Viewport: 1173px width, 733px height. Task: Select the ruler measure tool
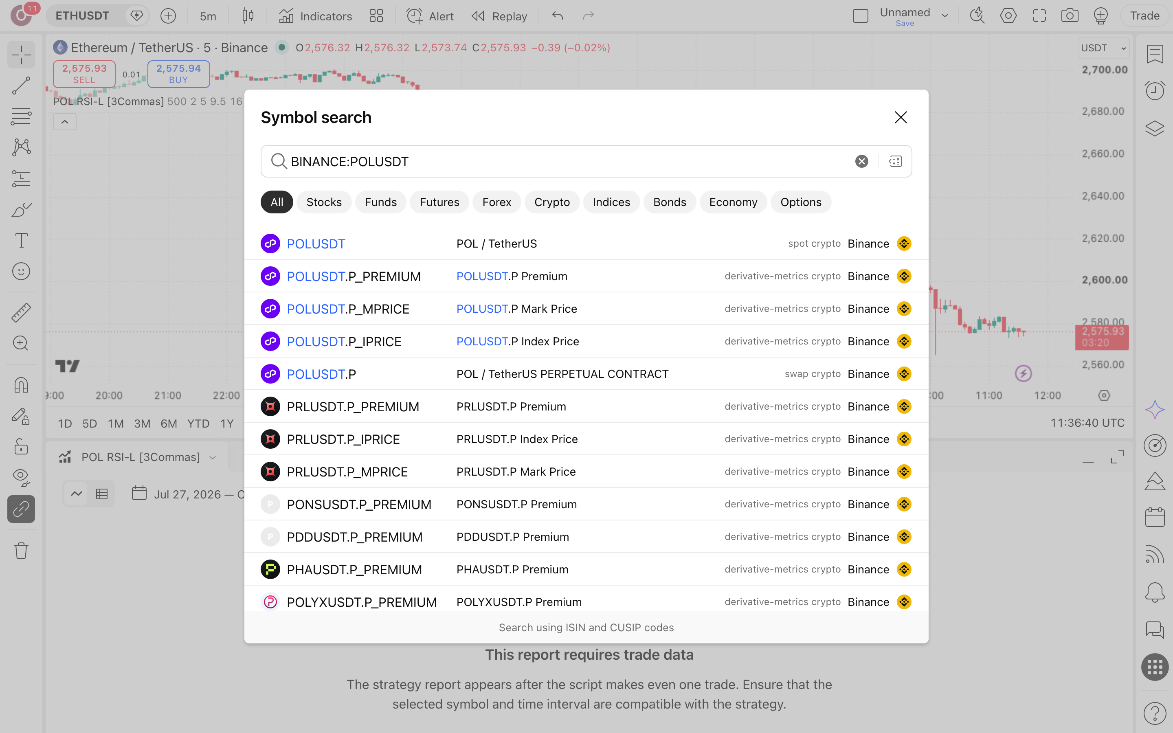click(21, 313)
